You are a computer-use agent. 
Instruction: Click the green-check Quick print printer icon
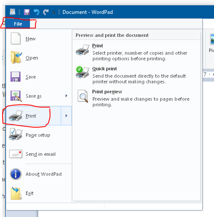[82, 72]
